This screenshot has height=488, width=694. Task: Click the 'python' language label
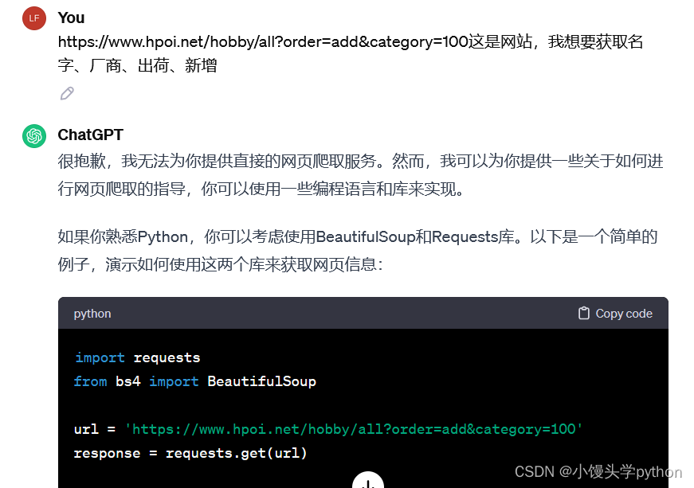(x=92, y=314)
